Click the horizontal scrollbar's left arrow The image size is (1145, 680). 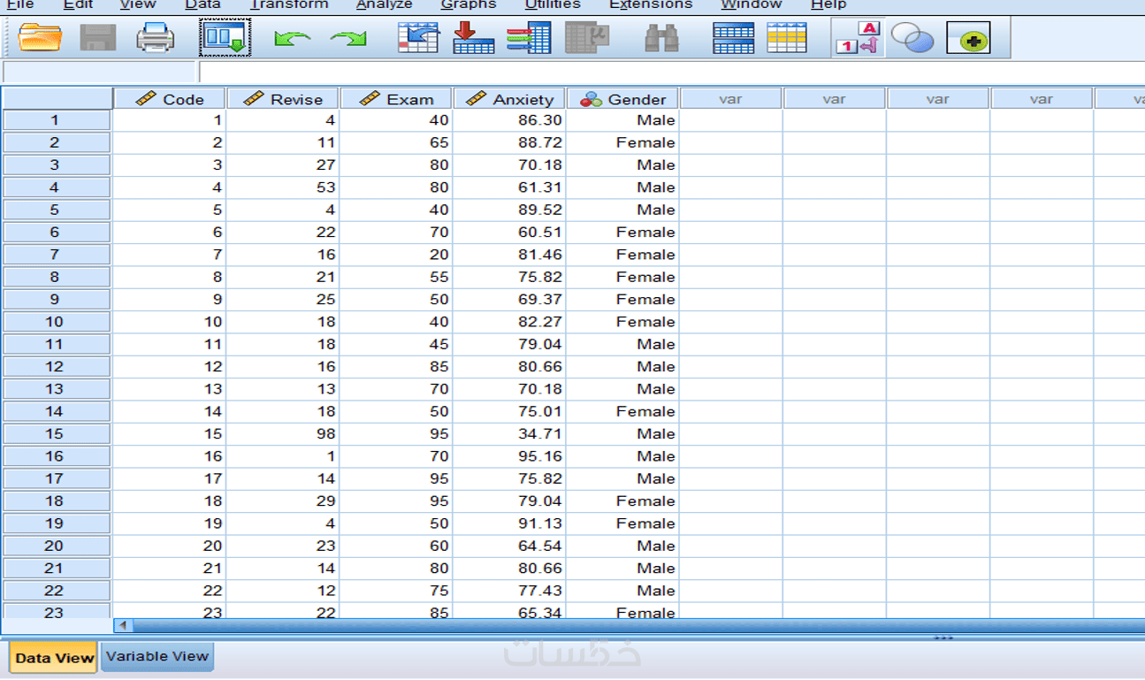click(124, 625)
